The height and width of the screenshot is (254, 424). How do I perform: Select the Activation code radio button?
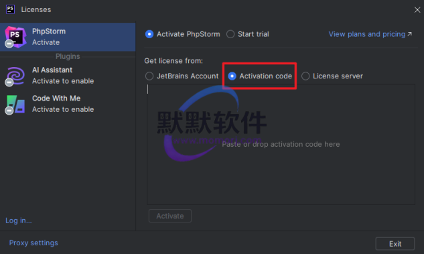pyautogui.click(x=232, y=76)
